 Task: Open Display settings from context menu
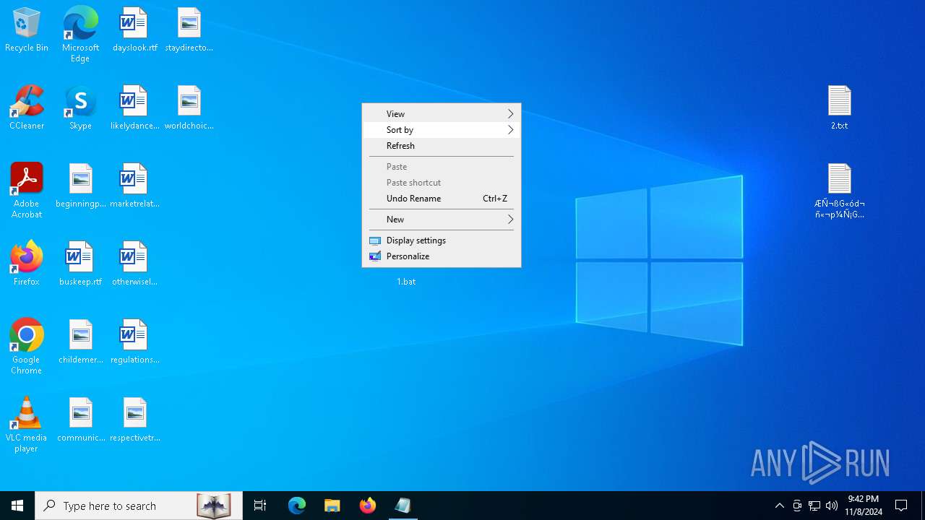442,240
